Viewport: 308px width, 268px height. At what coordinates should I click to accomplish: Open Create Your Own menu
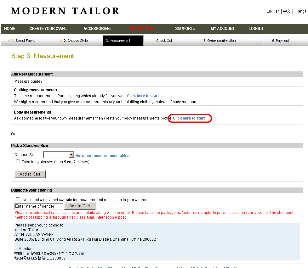48,29
